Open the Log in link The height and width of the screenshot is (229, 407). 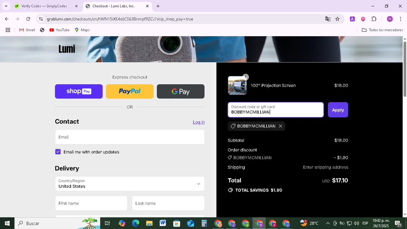(199, 122)
